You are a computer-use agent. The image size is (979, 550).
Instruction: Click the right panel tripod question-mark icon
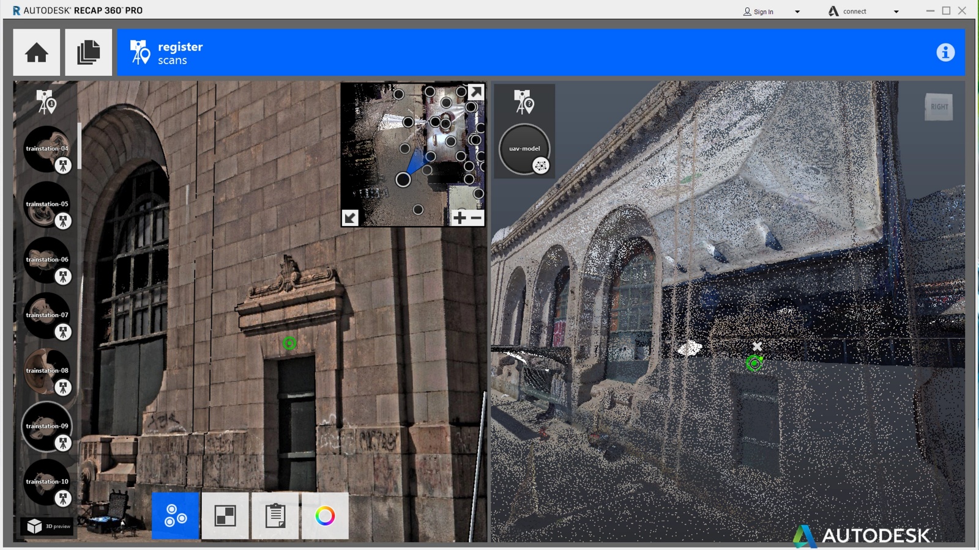(524, 102)
